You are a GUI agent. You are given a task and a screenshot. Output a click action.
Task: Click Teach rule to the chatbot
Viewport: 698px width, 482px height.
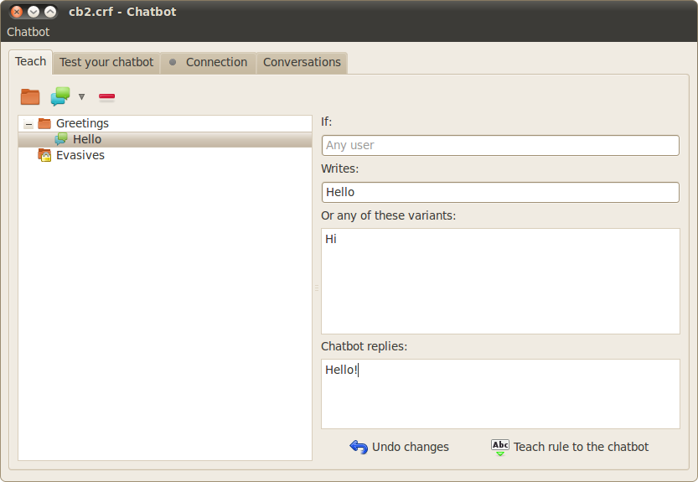570,447
